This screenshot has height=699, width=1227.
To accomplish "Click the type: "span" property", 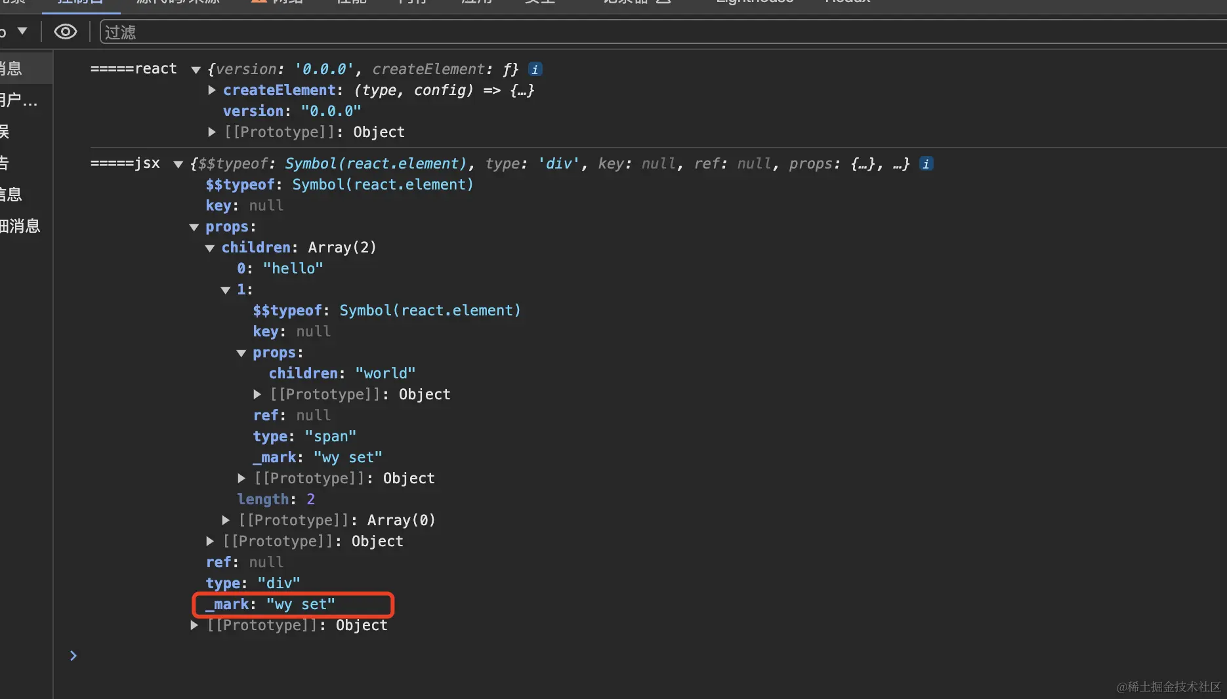I will [304, 437].
